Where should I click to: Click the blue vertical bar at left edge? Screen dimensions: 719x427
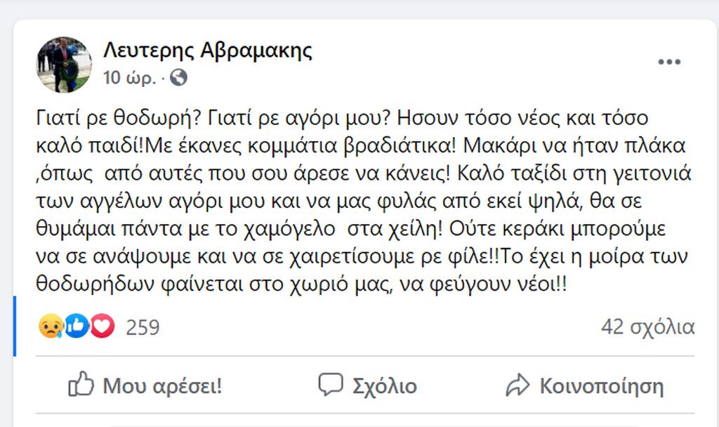coord(15,327)
